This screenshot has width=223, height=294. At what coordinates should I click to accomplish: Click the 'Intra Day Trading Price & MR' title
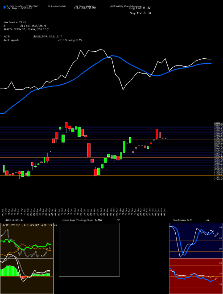point(82,220)
